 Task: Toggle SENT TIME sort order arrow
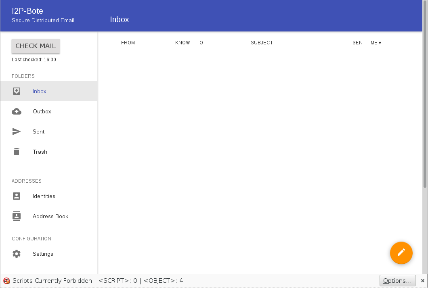(380, 43)
